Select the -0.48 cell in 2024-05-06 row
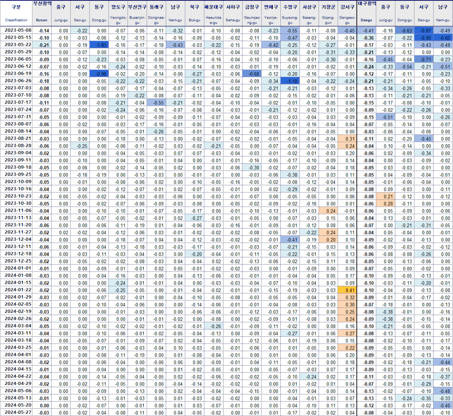453x416 pixels. coord(443,391)
